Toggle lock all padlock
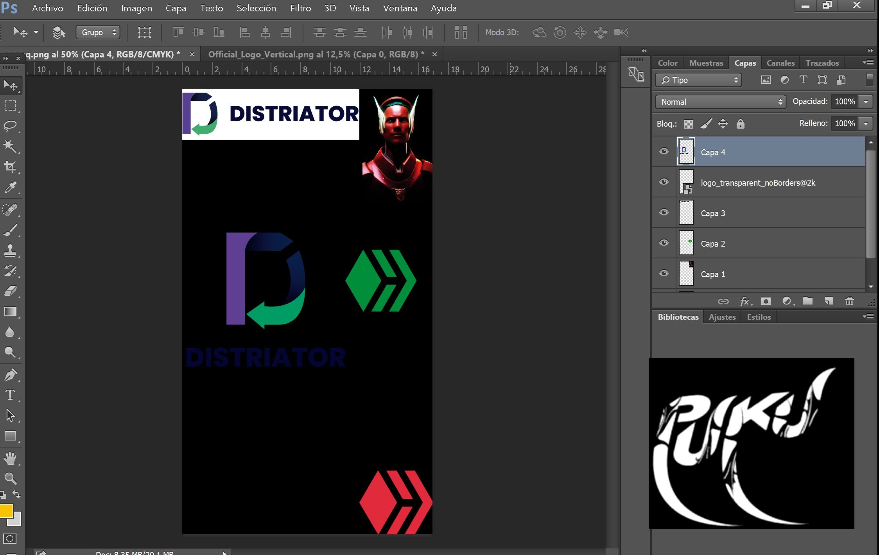 740,124
